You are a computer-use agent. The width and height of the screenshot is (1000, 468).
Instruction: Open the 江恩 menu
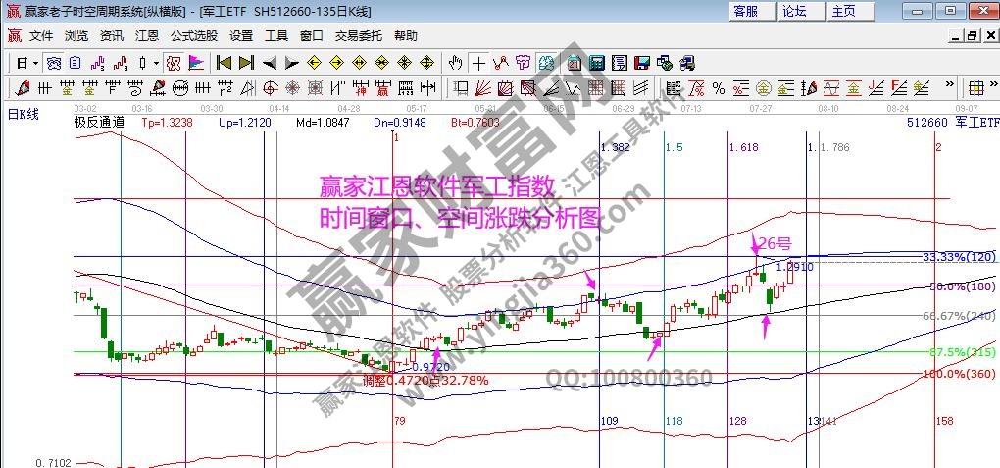point(147,35)
